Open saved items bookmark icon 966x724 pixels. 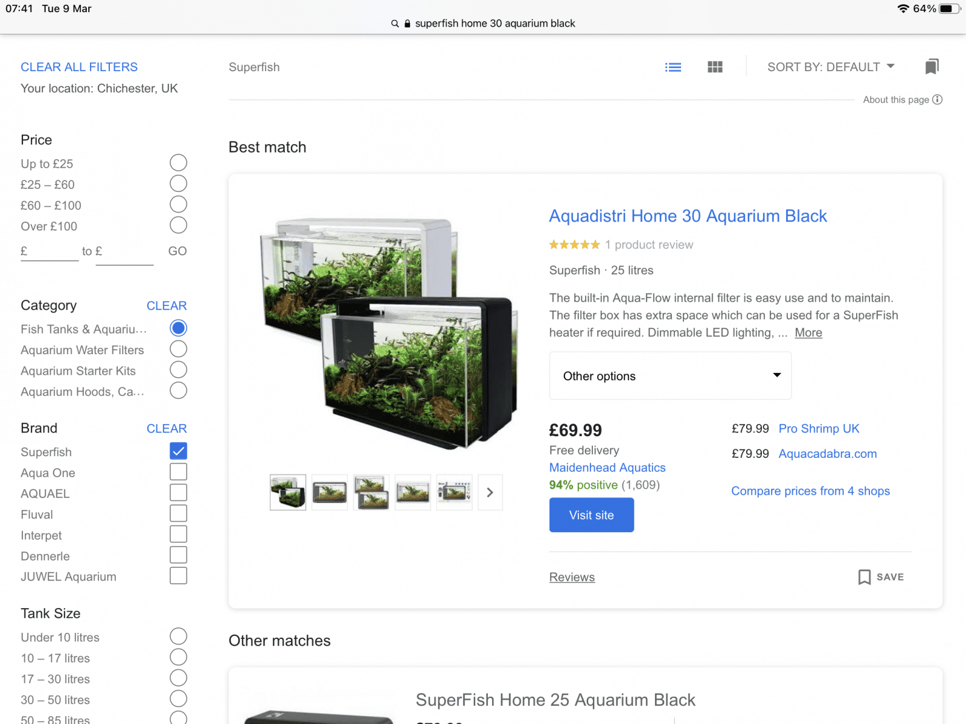pos(932,67)
